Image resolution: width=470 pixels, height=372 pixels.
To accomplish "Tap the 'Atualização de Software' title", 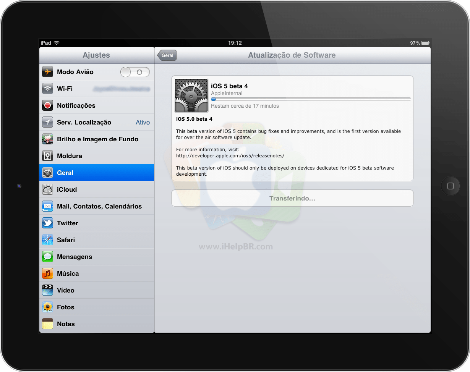I will tap(292, 55).
